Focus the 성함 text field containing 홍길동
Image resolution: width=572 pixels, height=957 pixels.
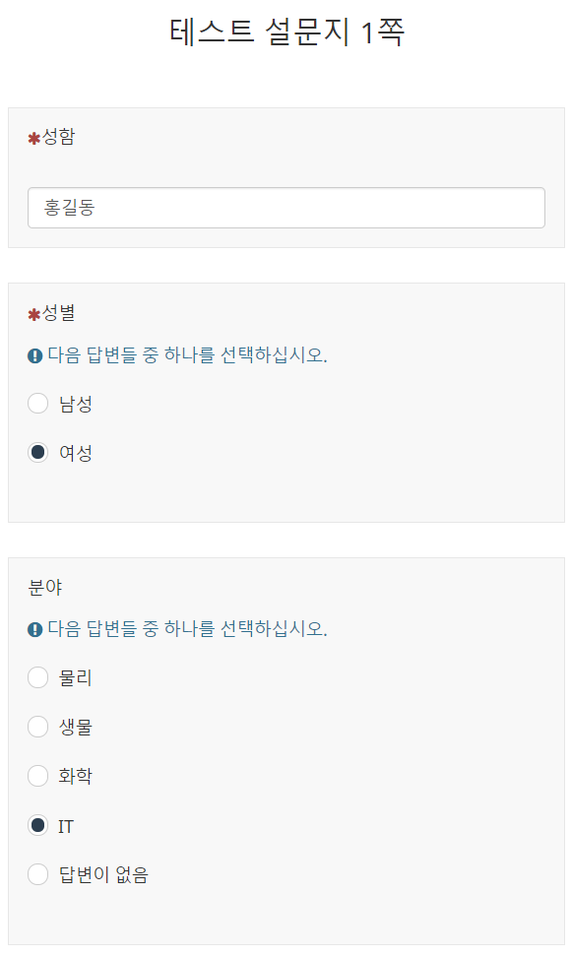coord(286,208)
